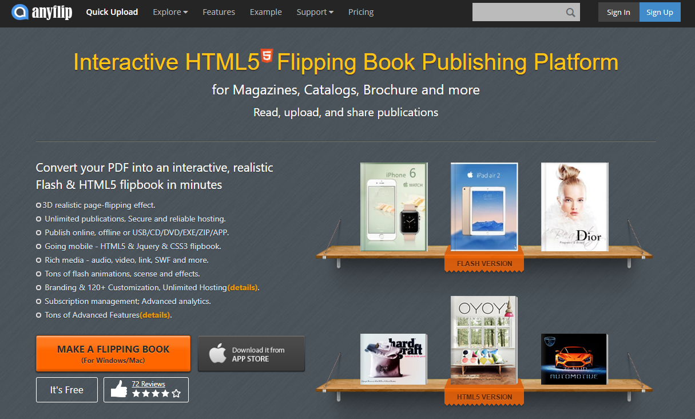Open the iPhone 6 flipbook cover

coord(394,207)
